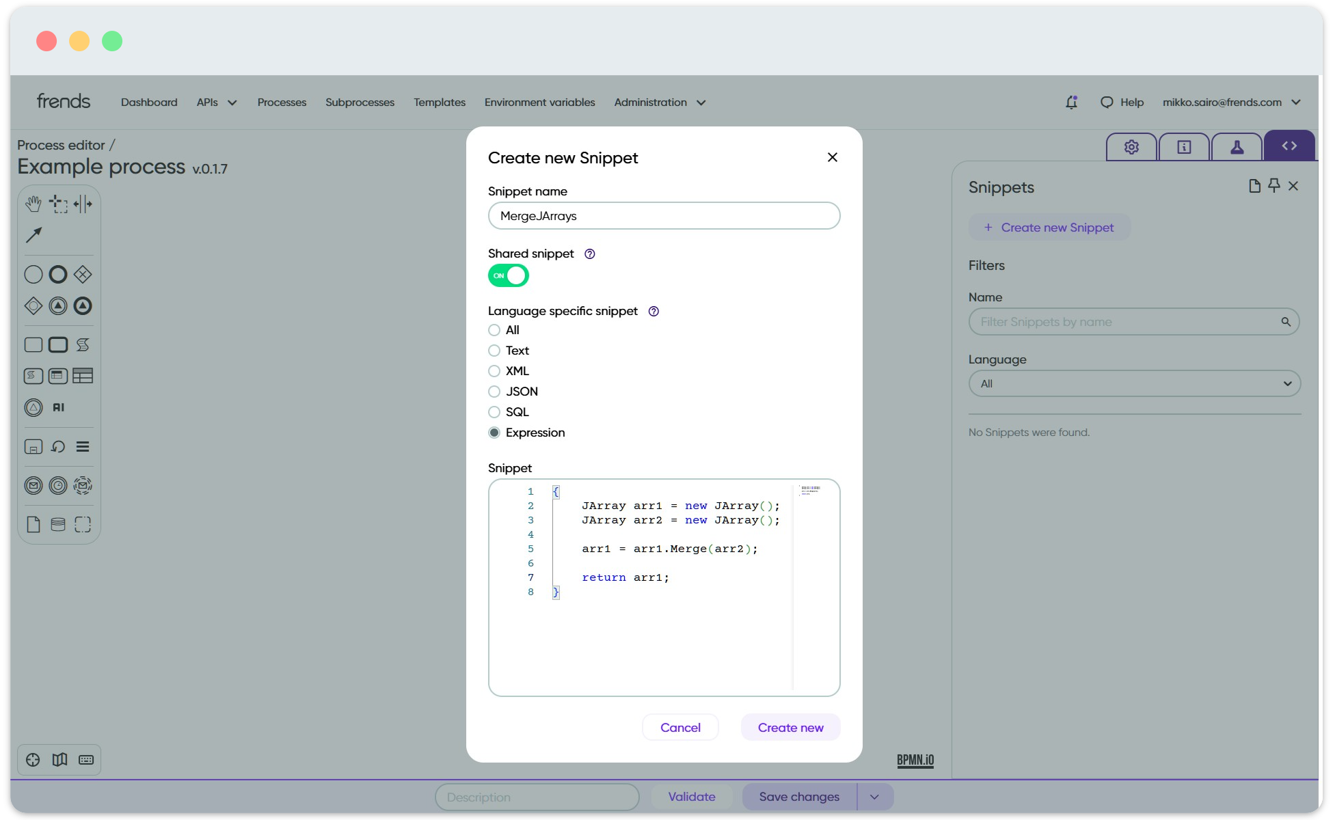Expand the Save changes options arrow
1333x820 pixels.
(x=874, y=797)
